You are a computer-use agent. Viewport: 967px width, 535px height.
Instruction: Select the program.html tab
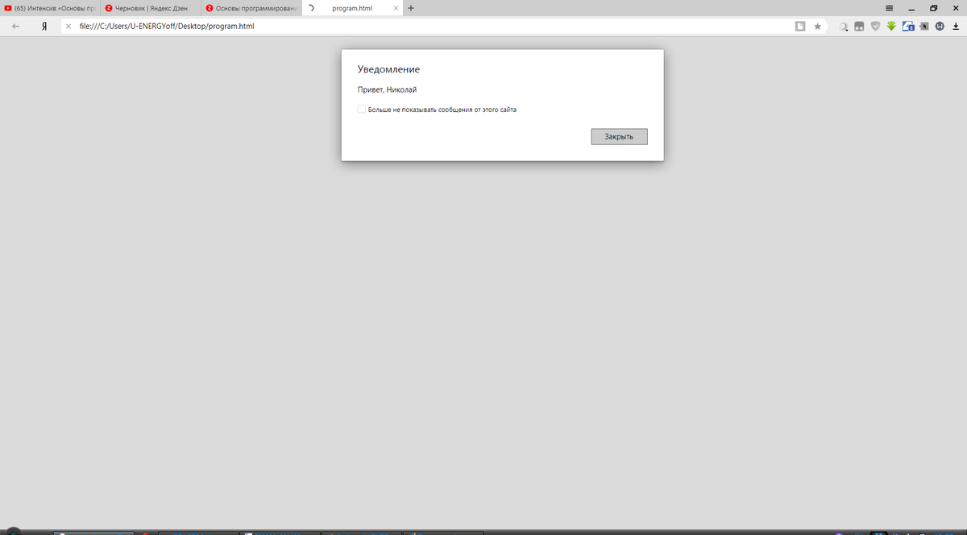[351, 8]
